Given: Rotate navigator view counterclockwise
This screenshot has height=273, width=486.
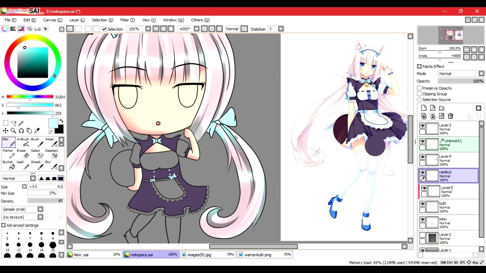Looking at the screenshot, I should click(467, 57).
